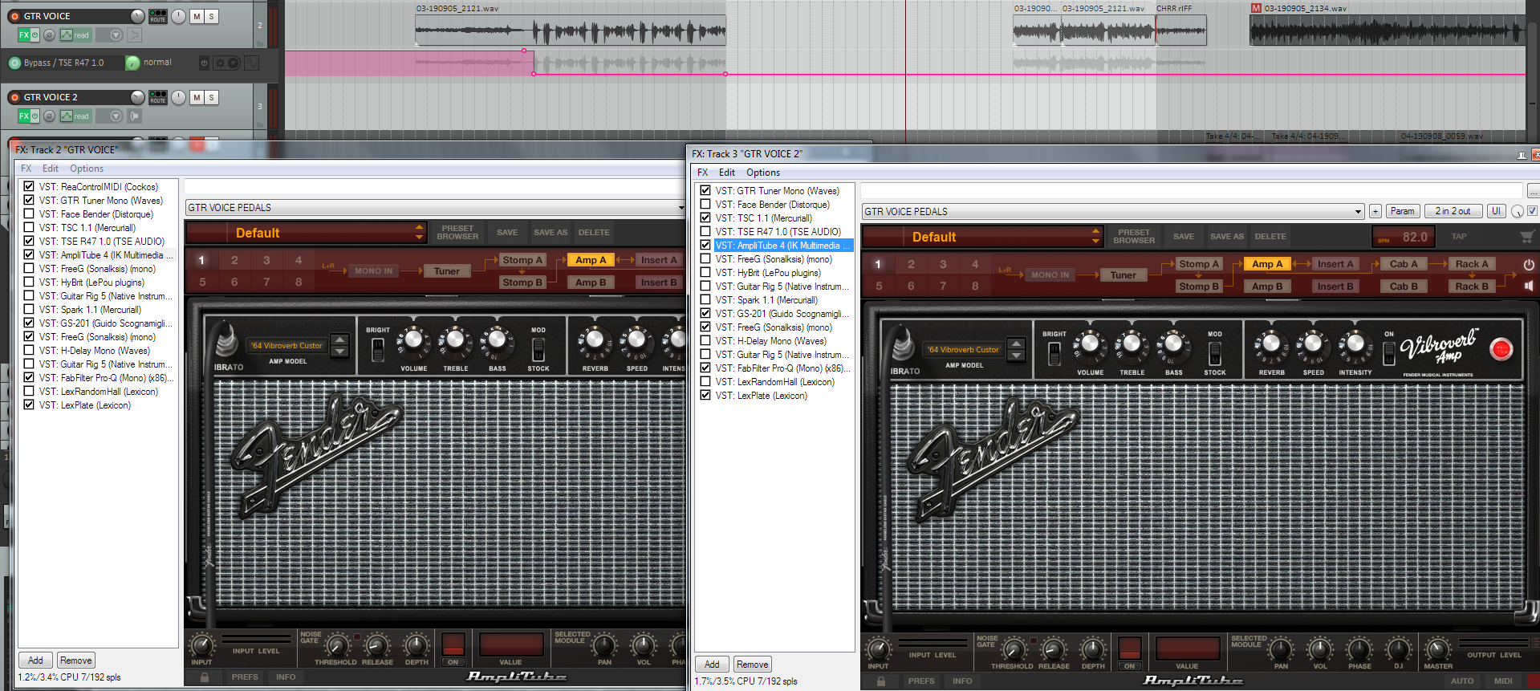Arm the Bypass / TSE R47 envelope
The image size is (1540, 691).
click(14, 63)
